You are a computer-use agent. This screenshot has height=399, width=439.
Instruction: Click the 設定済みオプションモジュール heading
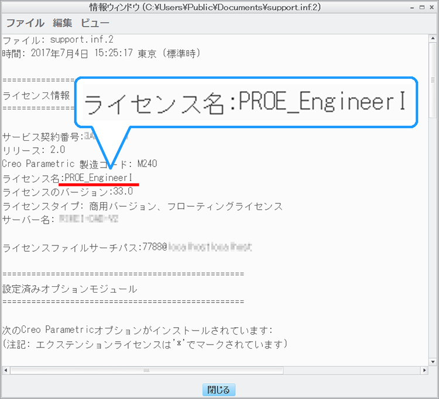pos(70,289)
